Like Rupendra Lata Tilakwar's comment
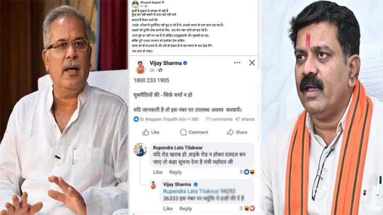The height and width of the screenshot is (215, 383). point(158,172)
